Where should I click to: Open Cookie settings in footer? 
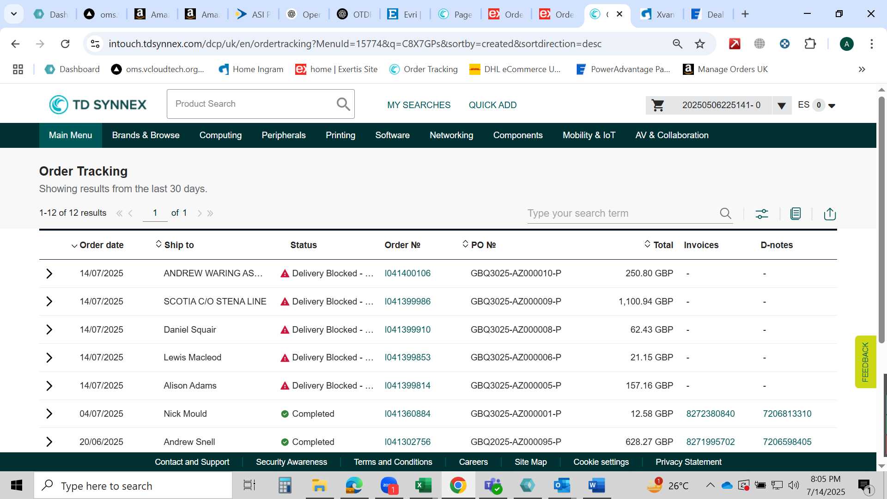pyautogui.click(x=601, y=462)
